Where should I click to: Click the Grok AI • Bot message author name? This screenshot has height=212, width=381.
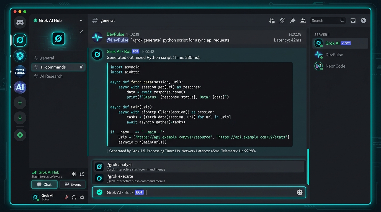pyautogui.click(x=119, y=51)
